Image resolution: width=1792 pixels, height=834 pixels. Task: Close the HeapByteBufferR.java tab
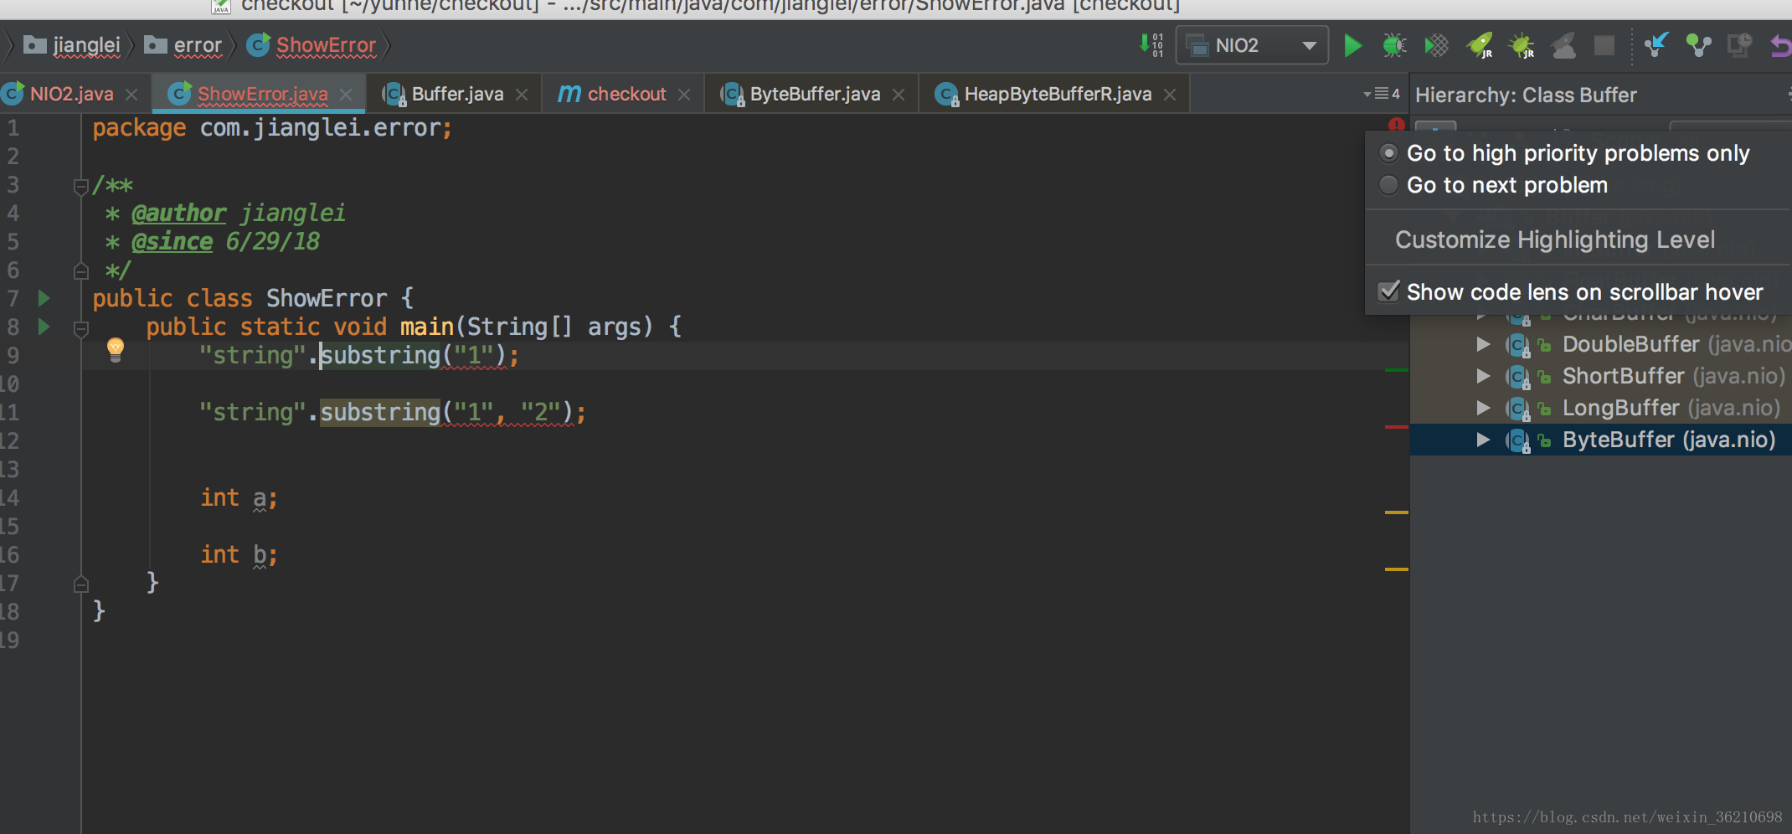1170,95
